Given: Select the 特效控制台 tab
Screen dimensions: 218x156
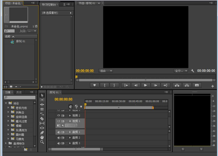Looking at the screenshot, I should 49,5.
